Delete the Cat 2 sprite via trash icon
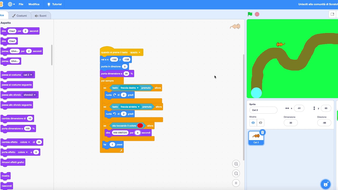The height and width of the screenshot is (190, 338). tap(262, 132)
